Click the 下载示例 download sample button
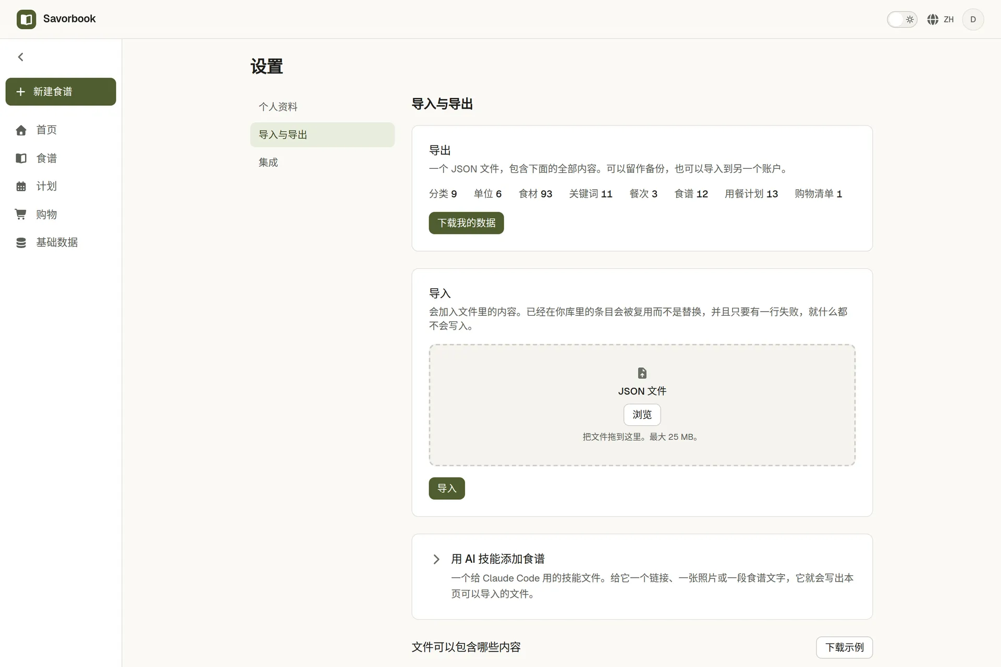Viewport: 1001px width, 667px height. [x=844, y=647]
